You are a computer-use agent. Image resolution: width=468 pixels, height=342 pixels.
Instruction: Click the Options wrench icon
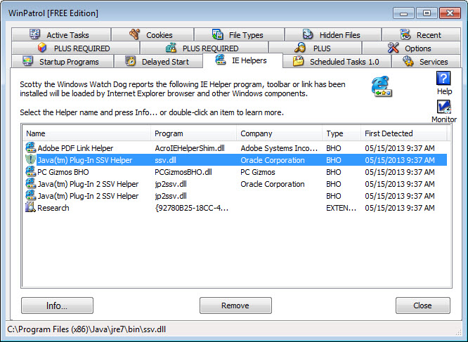pos(393,48)
